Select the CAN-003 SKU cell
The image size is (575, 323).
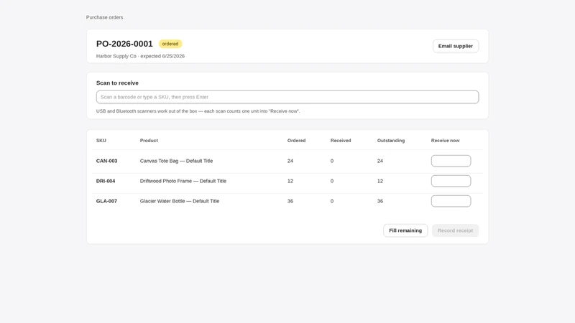106,161
